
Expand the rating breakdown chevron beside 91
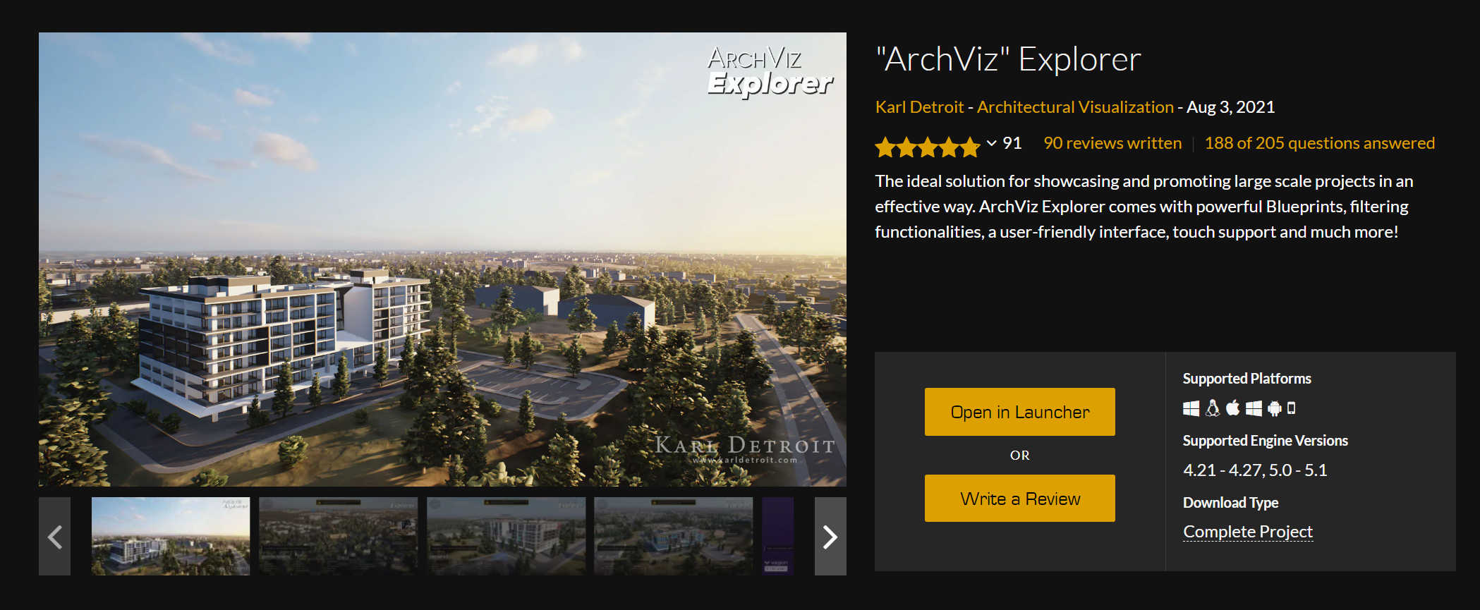(991, 143)
